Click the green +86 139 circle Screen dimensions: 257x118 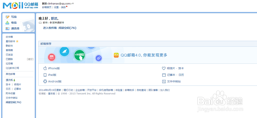(79, 55)
